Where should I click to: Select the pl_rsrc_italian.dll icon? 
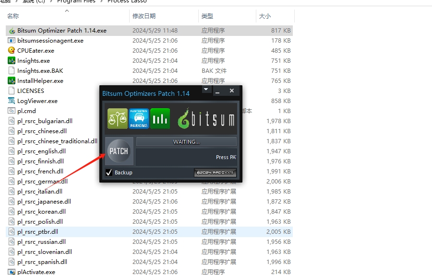pyautogui.click(x=12, y=192)
